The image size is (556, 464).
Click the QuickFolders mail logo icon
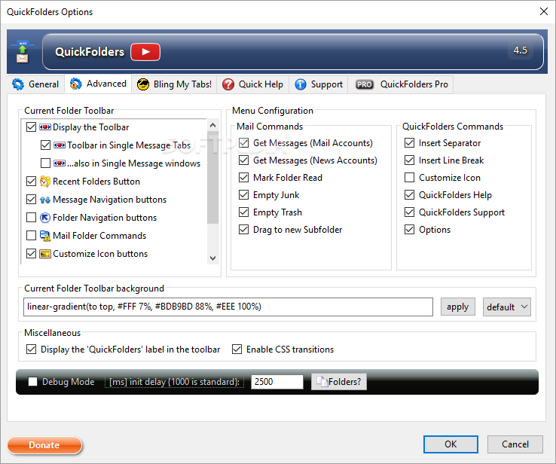(23, 52)
